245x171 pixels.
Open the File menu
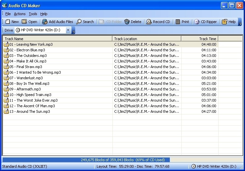[x=8, y=14]
